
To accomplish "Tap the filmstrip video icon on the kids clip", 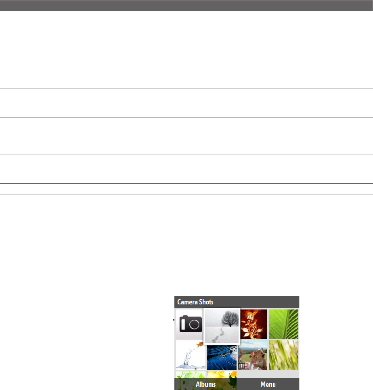I will 241,366.
